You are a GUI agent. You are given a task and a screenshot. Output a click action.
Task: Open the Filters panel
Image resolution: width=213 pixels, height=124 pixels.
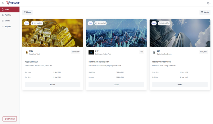[27, 12]
